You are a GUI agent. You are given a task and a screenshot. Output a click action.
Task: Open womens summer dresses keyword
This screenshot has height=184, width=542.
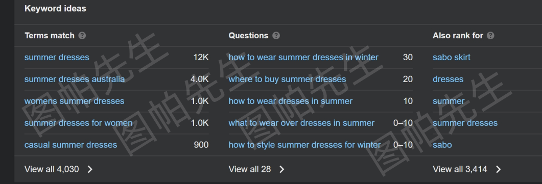click(74, 101)
